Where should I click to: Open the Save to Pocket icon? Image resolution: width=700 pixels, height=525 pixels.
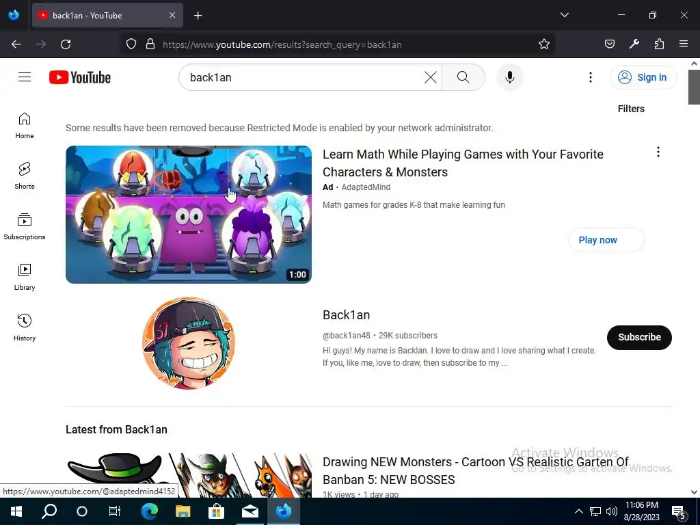point(609,44)
